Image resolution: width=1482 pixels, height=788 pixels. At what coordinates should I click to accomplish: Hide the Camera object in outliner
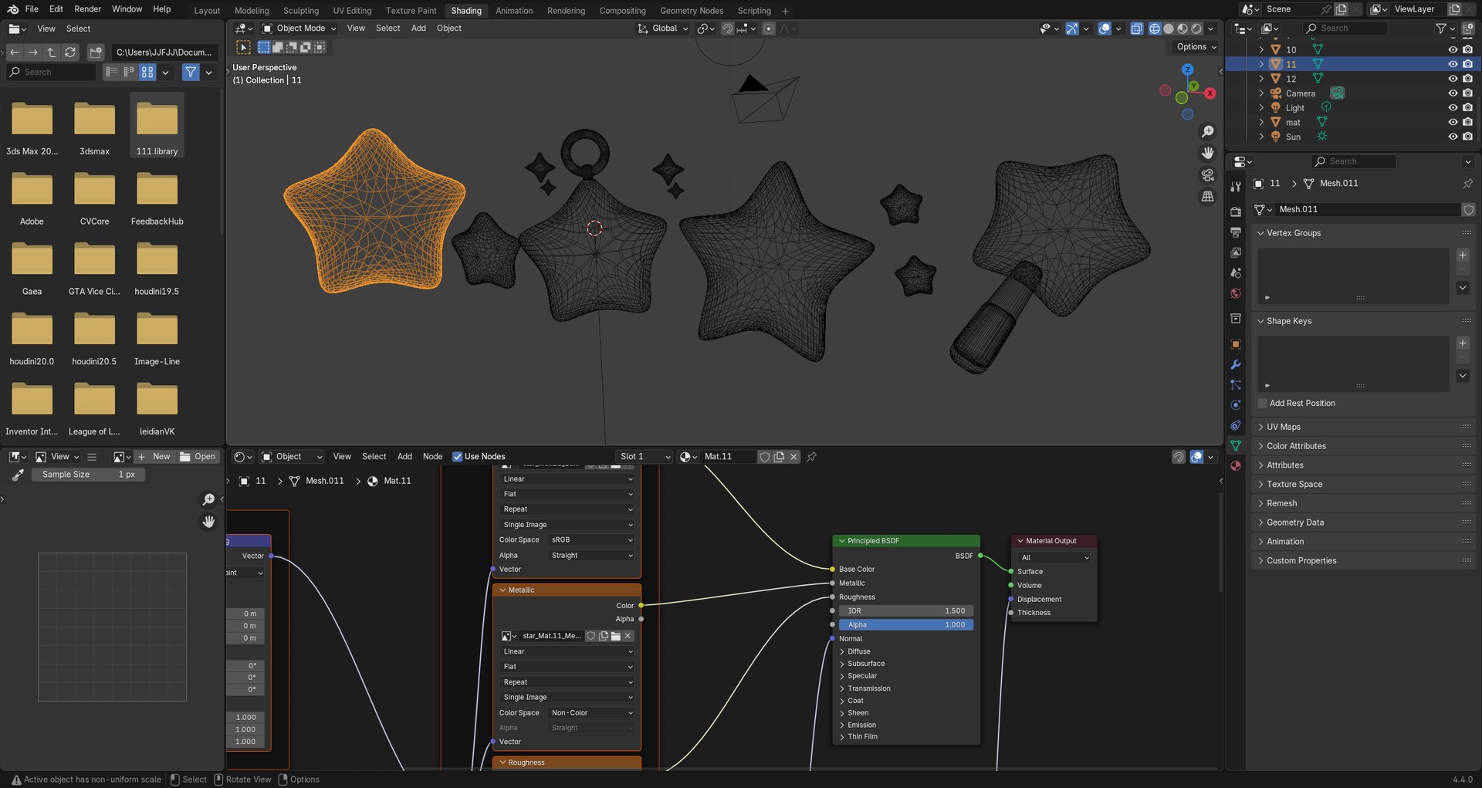1453,93
